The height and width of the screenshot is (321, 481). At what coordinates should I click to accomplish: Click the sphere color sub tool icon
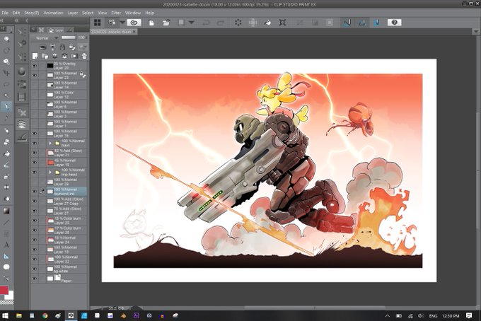pyautogui.click(x=21, y=71)
